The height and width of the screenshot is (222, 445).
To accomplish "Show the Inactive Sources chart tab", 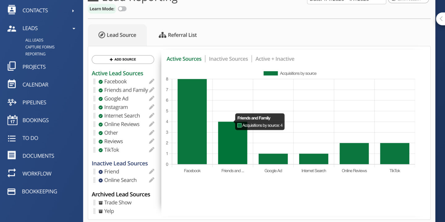I will [x=228, y=59].
